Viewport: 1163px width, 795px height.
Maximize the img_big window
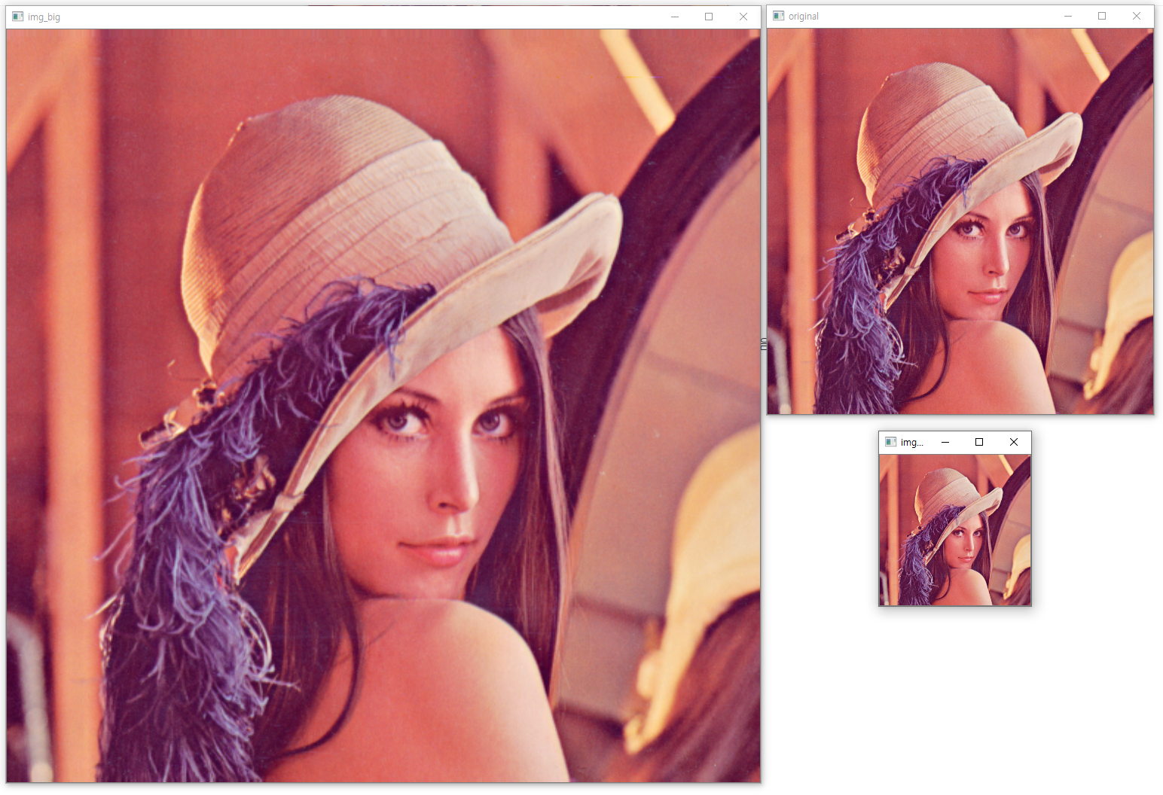pyautogui.click(x=709, y=17)
